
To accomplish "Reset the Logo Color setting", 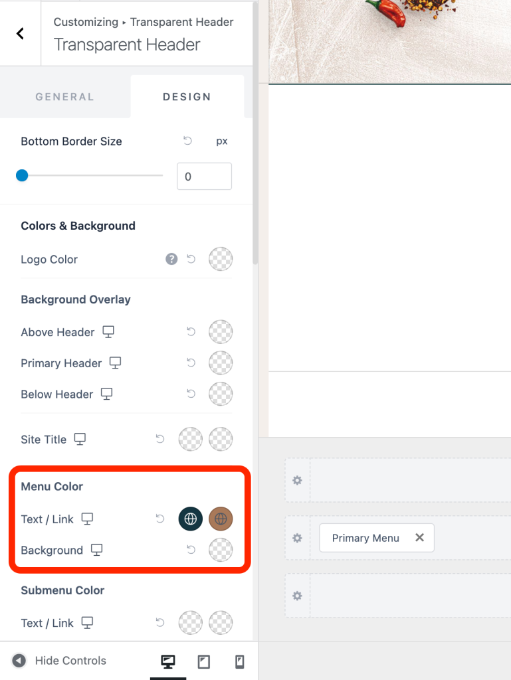I will point(191,260).
